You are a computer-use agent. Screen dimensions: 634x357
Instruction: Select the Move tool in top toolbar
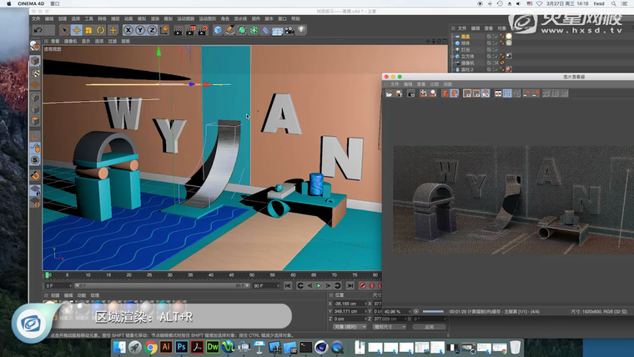pyautogui.click(x=76, y=30)
